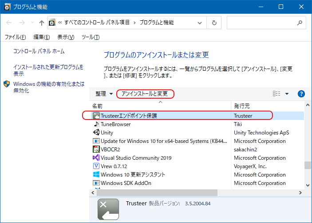Open コントロール パネル ホーム link
Viewport: 312px width, 223px height.
tap(39, 51)
